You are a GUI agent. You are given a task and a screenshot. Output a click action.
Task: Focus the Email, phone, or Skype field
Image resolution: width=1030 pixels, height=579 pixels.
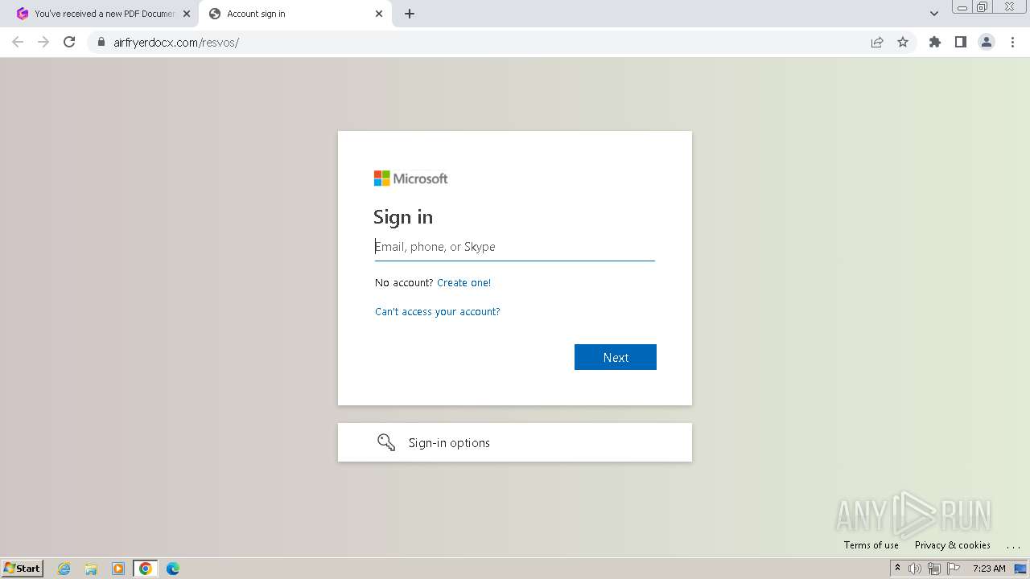[515, 247]
